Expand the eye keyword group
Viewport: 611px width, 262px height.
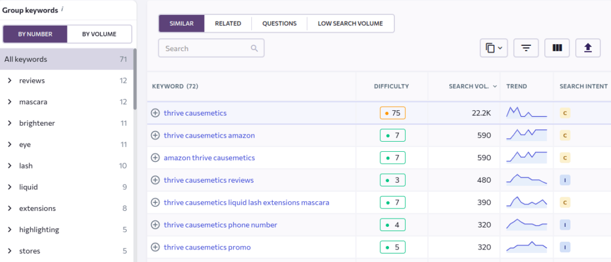pos(10,145)
